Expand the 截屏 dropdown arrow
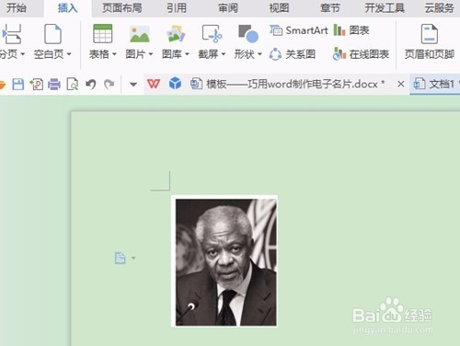 pos(224,54)
